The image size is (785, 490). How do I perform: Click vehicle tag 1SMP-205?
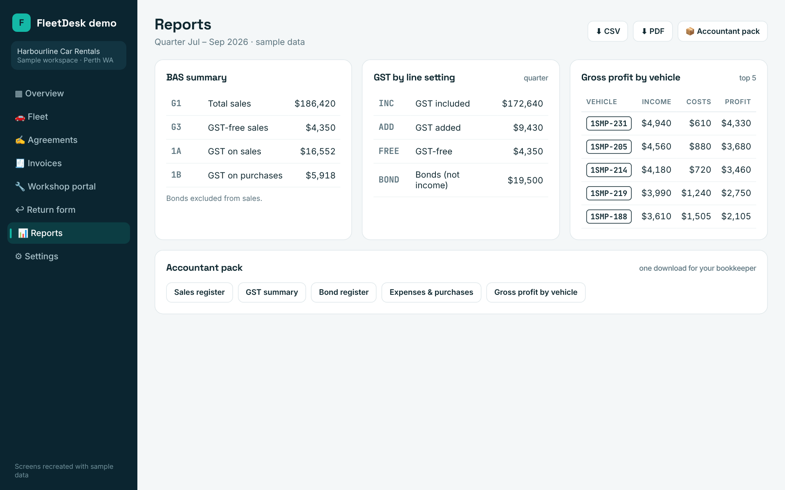609,147
